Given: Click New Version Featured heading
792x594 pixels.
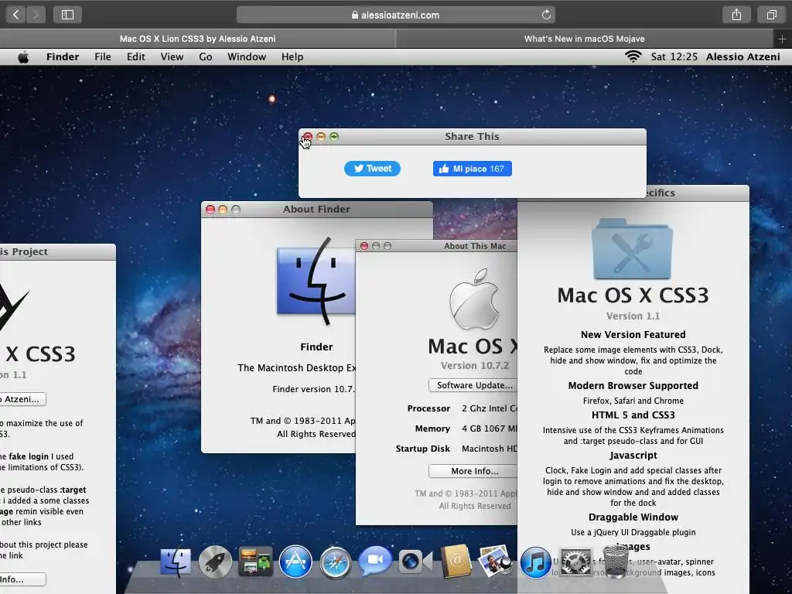Looking at the screenshot, I should click(x=633, y=334).
